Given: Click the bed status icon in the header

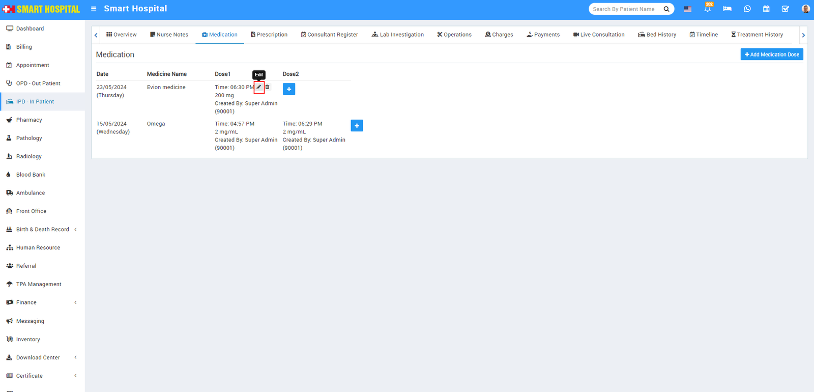Looking at the screenshot, I should pos(727,9).
